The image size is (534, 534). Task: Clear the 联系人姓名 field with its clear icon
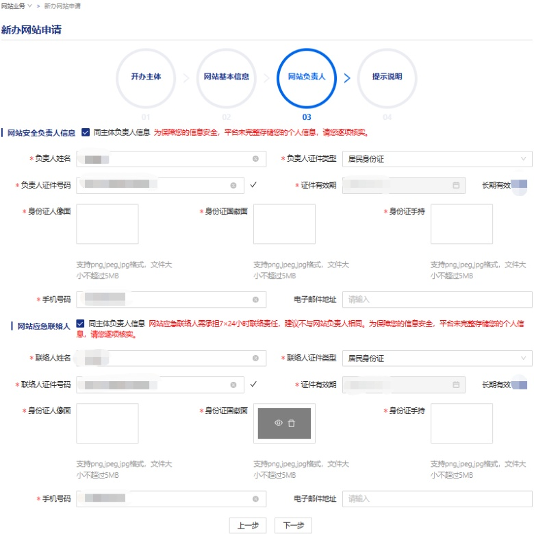255,358
